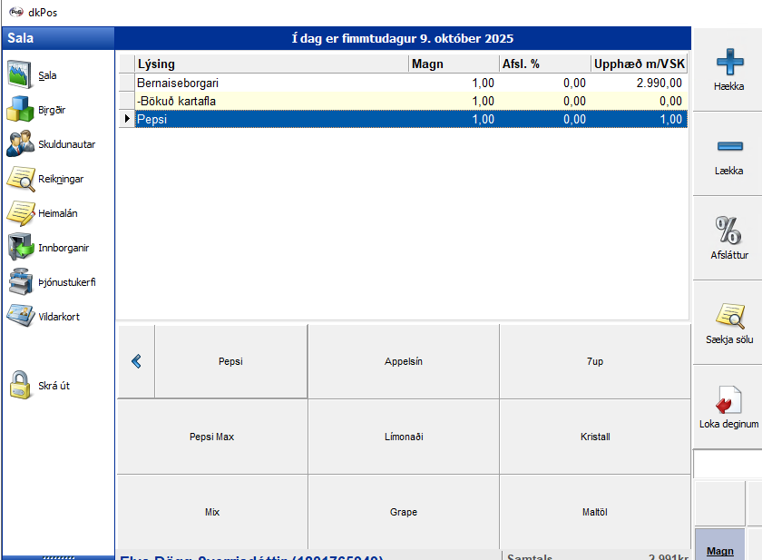Go back using the left chevron
Viewport: 762px width, 560px height.
point(136,361)
